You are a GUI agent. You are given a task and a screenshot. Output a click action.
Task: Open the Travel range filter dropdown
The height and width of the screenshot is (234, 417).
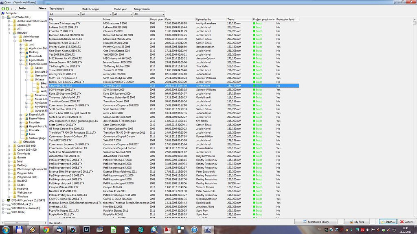(x=65, y=14)
